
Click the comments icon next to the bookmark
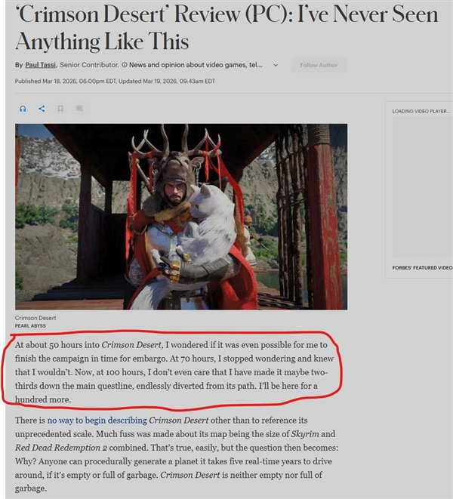click(x=79, y=109)
